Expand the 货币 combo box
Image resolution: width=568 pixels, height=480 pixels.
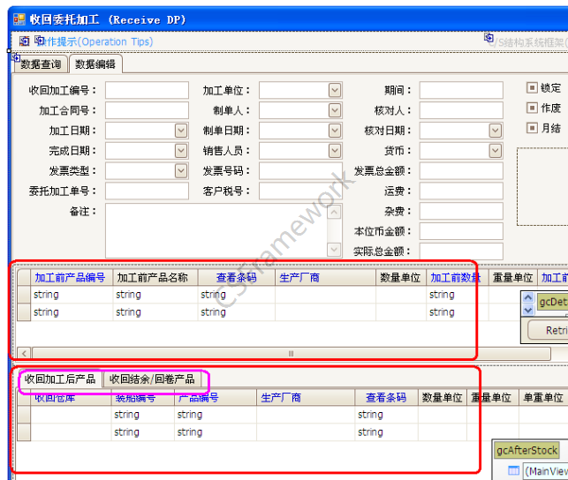(x=496, y=151)
